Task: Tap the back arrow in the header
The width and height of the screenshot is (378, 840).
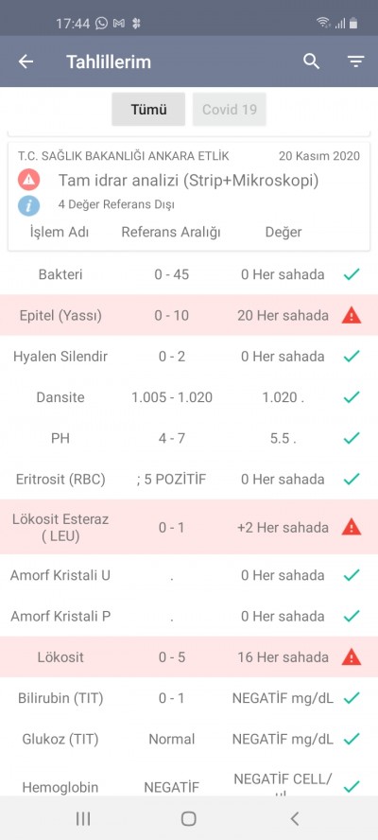Action: tap(26, 61)
